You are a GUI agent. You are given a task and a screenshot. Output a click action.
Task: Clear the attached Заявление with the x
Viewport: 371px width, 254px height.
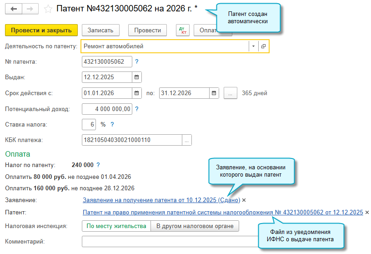click(x=244, y=200)
